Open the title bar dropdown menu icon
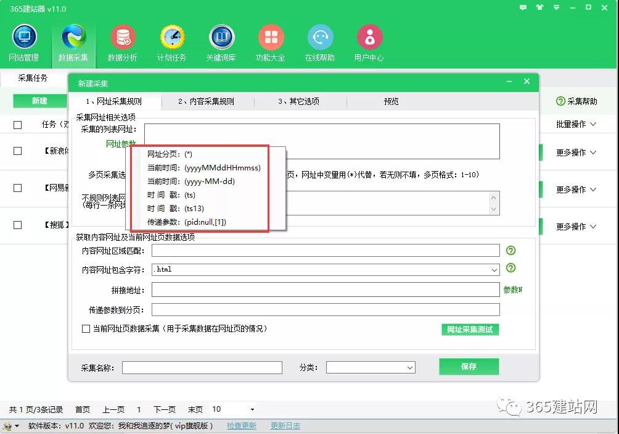 pyautogui.click(x=556, y=7)
